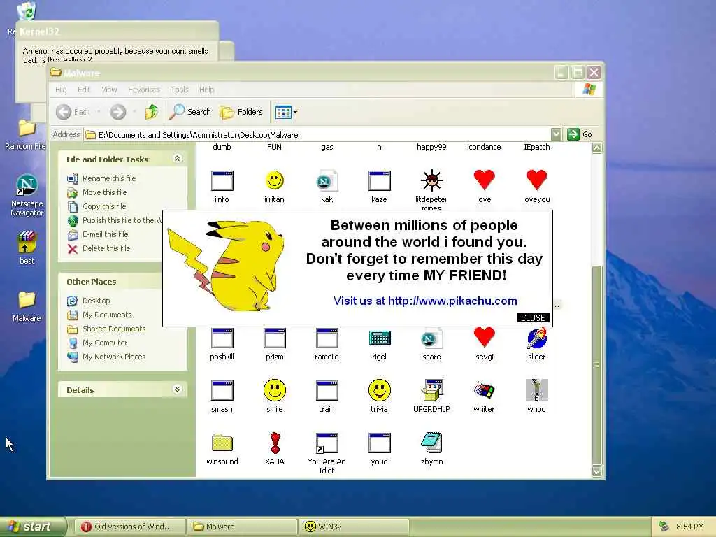Click Move this file task link
This screenshot has width=716, height=537.
[105, 192]
